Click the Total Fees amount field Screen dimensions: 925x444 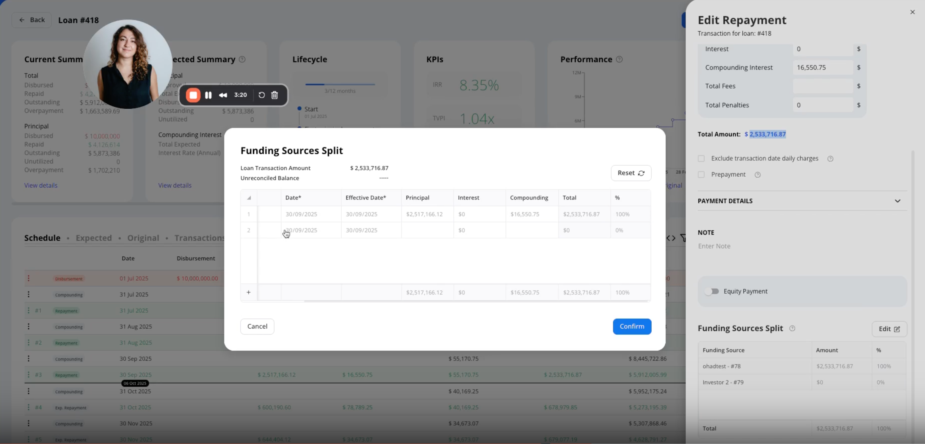[x=823, y=86]
